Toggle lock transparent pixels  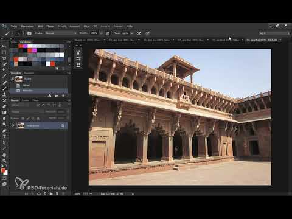pos(23,118)
